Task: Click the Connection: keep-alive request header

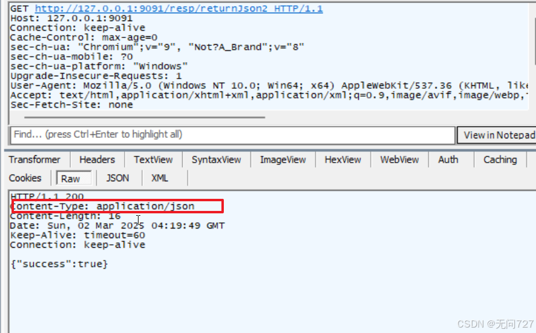Action: coord(77,28)
